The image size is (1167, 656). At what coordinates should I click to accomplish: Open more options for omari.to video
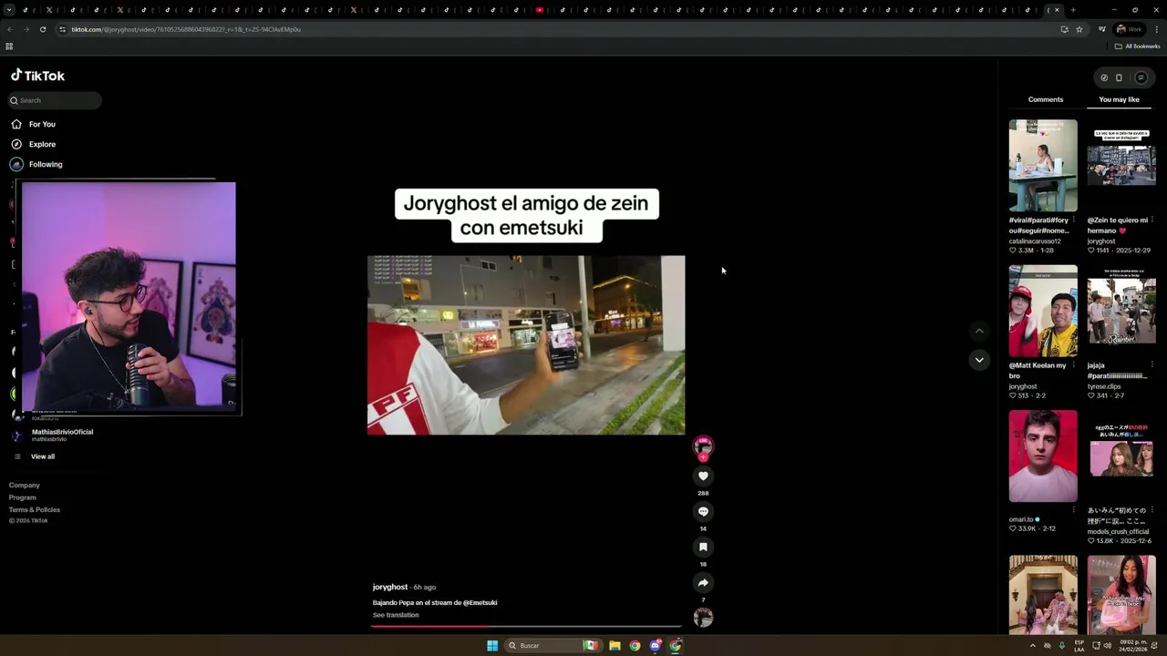(x=1074, y=509)
